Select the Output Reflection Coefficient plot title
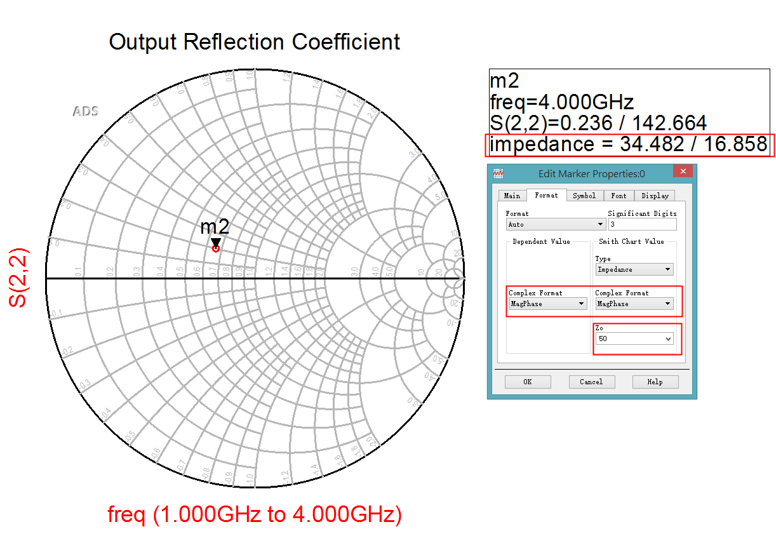Viewport: 776px width, 536px height. [255, 42]
